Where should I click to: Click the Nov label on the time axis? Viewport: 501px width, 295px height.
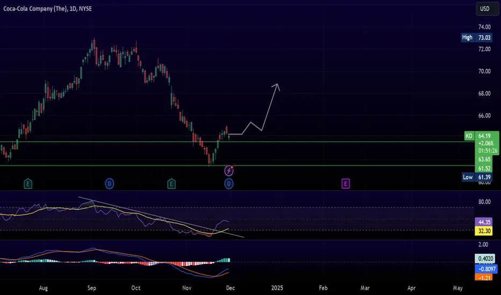click(187, 288)
